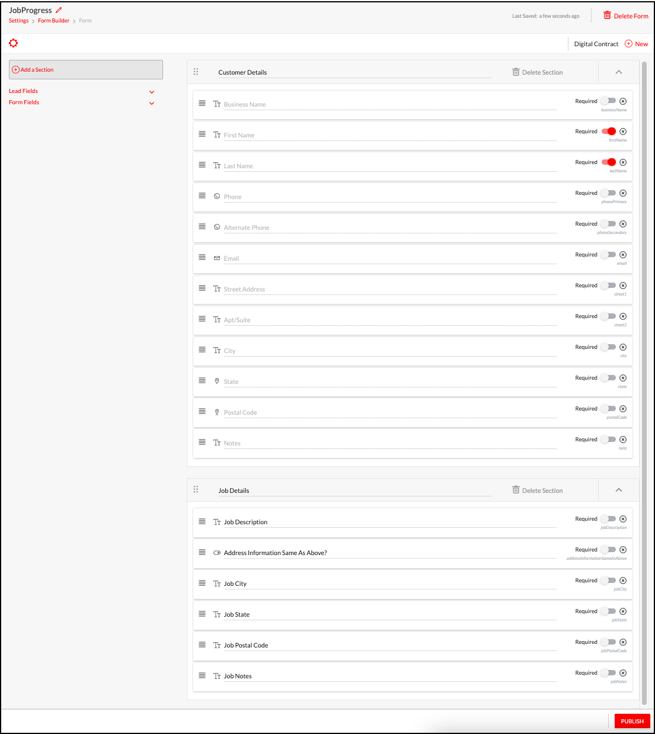The width and height of the screenshot is (655, 734).
Task: Enable Required toggle for Job Postal Code
Action: [609, 642]
